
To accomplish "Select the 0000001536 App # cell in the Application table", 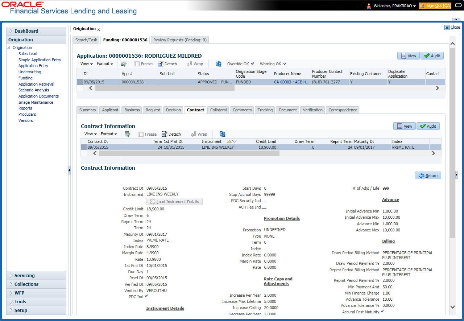I will (140, 82).
